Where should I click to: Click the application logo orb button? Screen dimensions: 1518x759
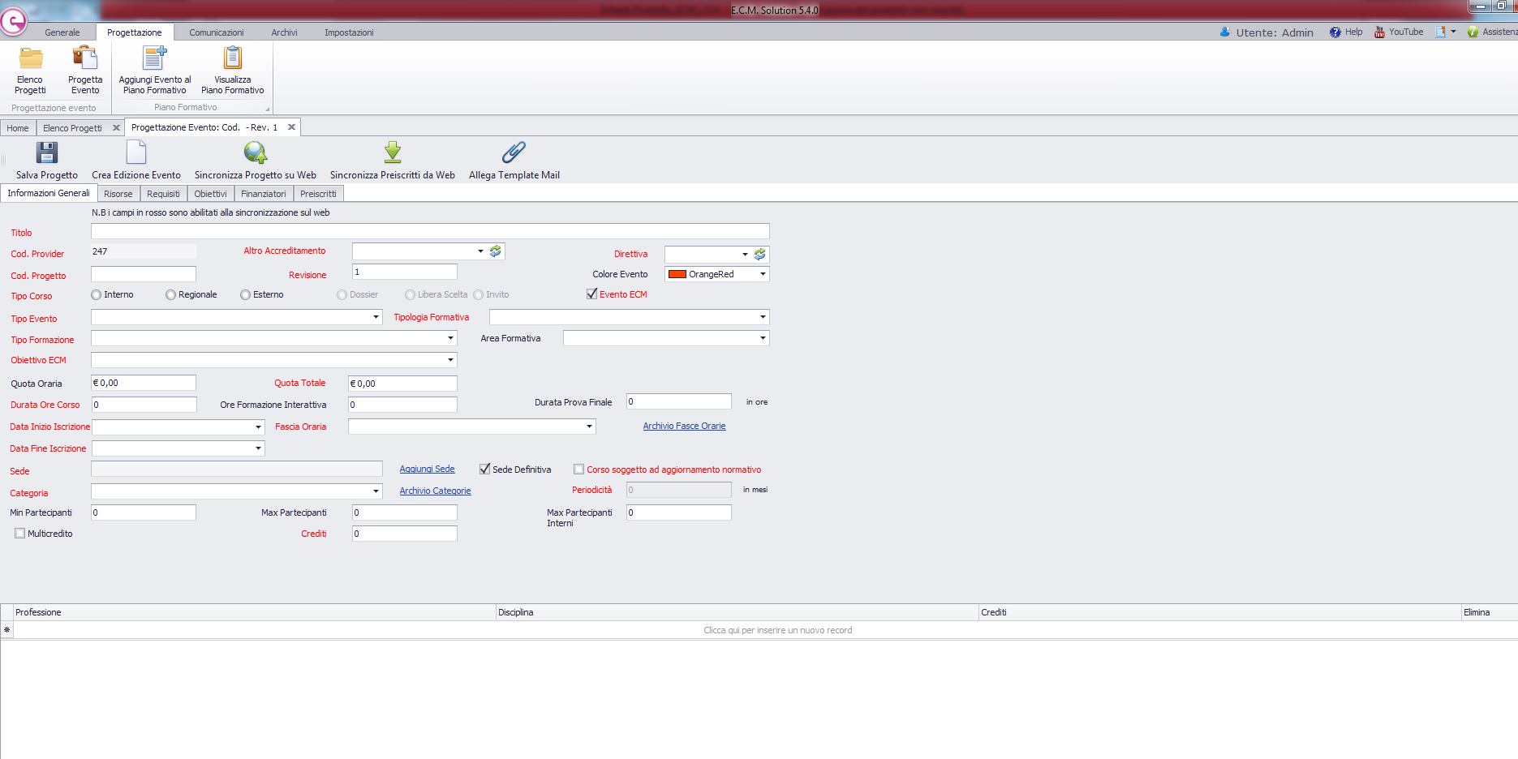(x=13, y=20)
